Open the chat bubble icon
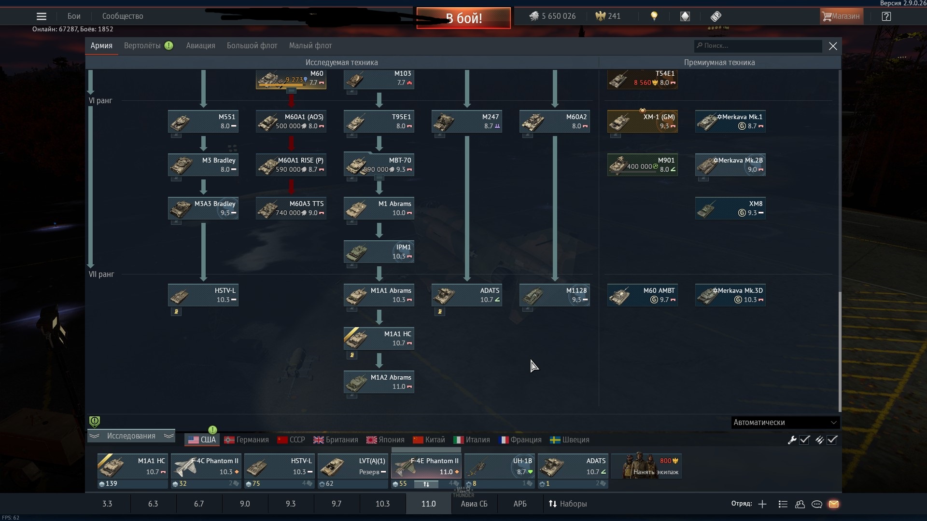The height and width of the screenshot is (521, 927). coord(817,504)
